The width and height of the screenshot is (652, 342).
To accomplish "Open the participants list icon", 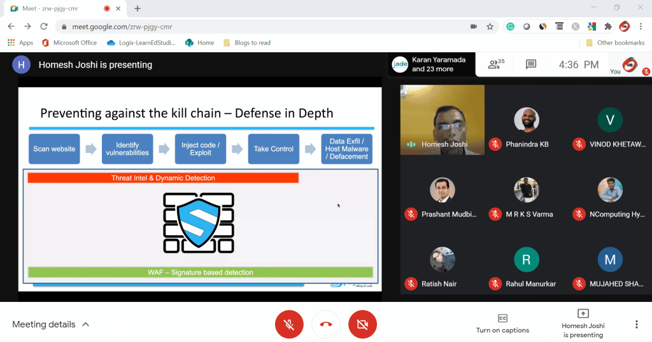I will click(495, 64).
